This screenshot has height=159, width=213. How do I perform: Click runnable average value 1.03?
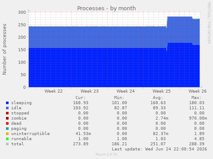[161, 139]
